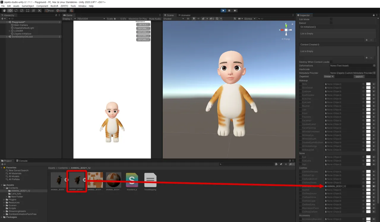Viewport: 380px width, 222px height.
Task: Open the ZEPETO menu
Action: pos(64,6)
